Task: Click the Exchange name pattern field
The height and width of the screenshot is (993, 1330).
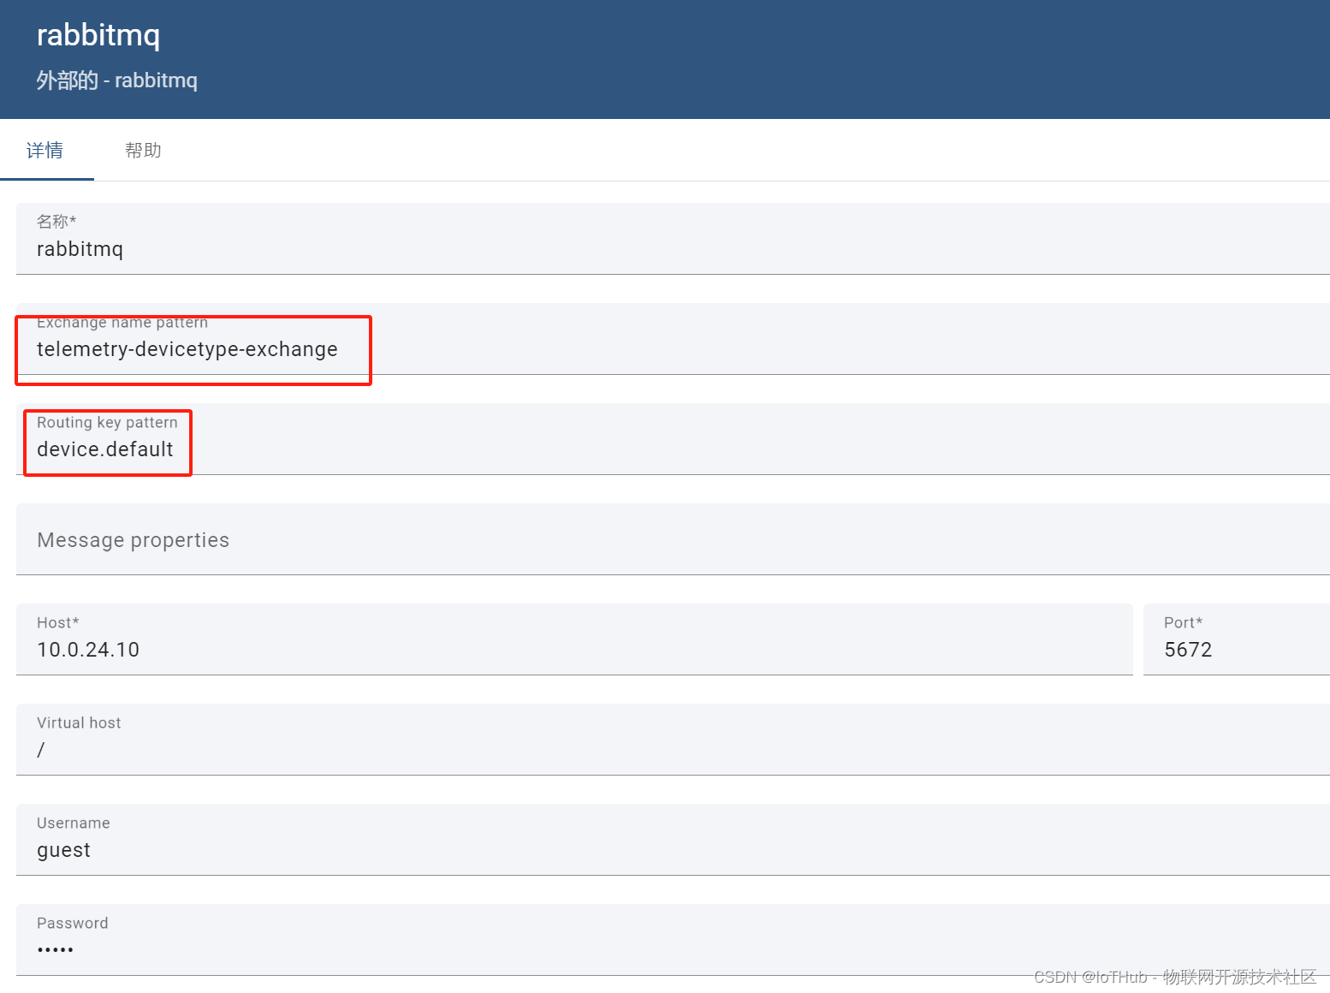Action: [x=673, y=339]
